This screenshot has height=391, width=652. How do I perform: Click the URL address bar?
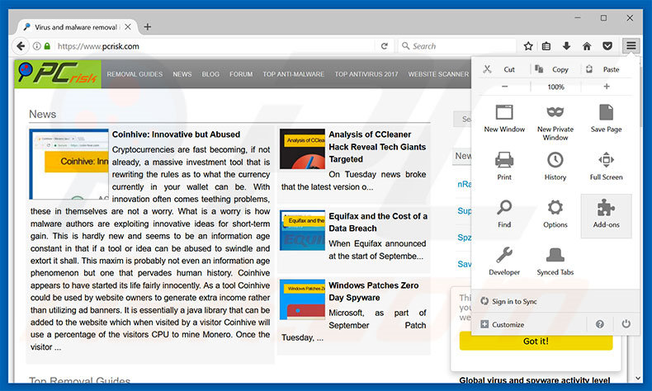coord(214,46)
